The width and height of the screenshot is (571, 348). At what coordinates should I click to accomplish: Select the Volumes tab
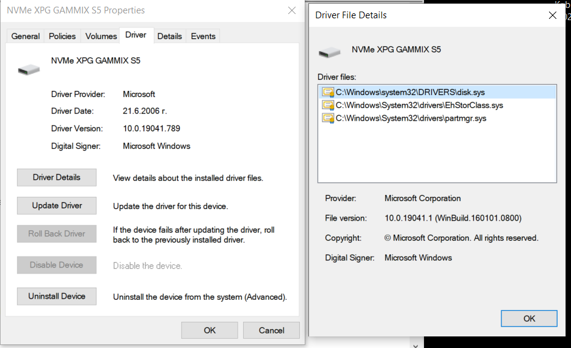101,36
